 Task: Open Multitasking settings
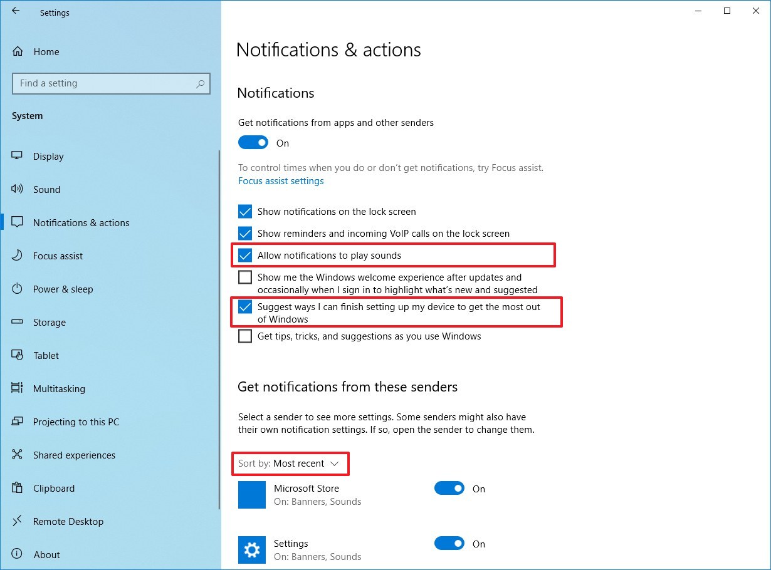pos(59,389)
